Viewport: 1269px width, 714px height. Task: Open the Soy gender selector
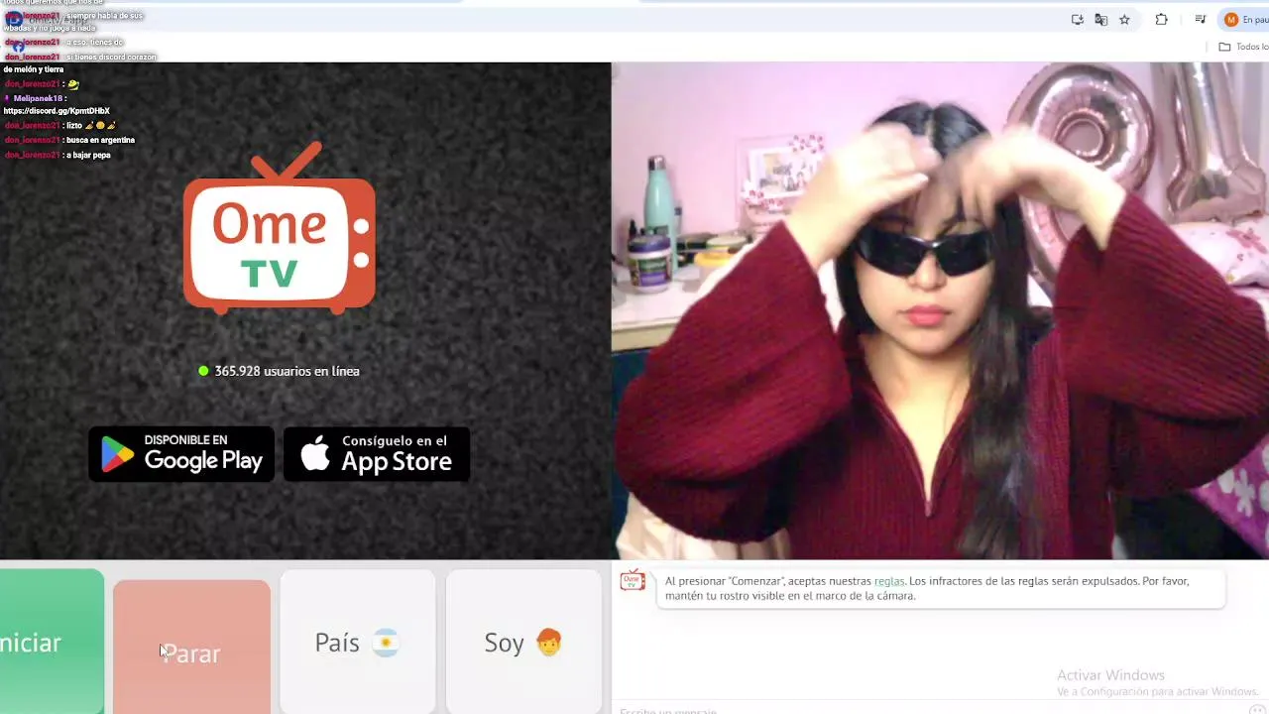523,643
